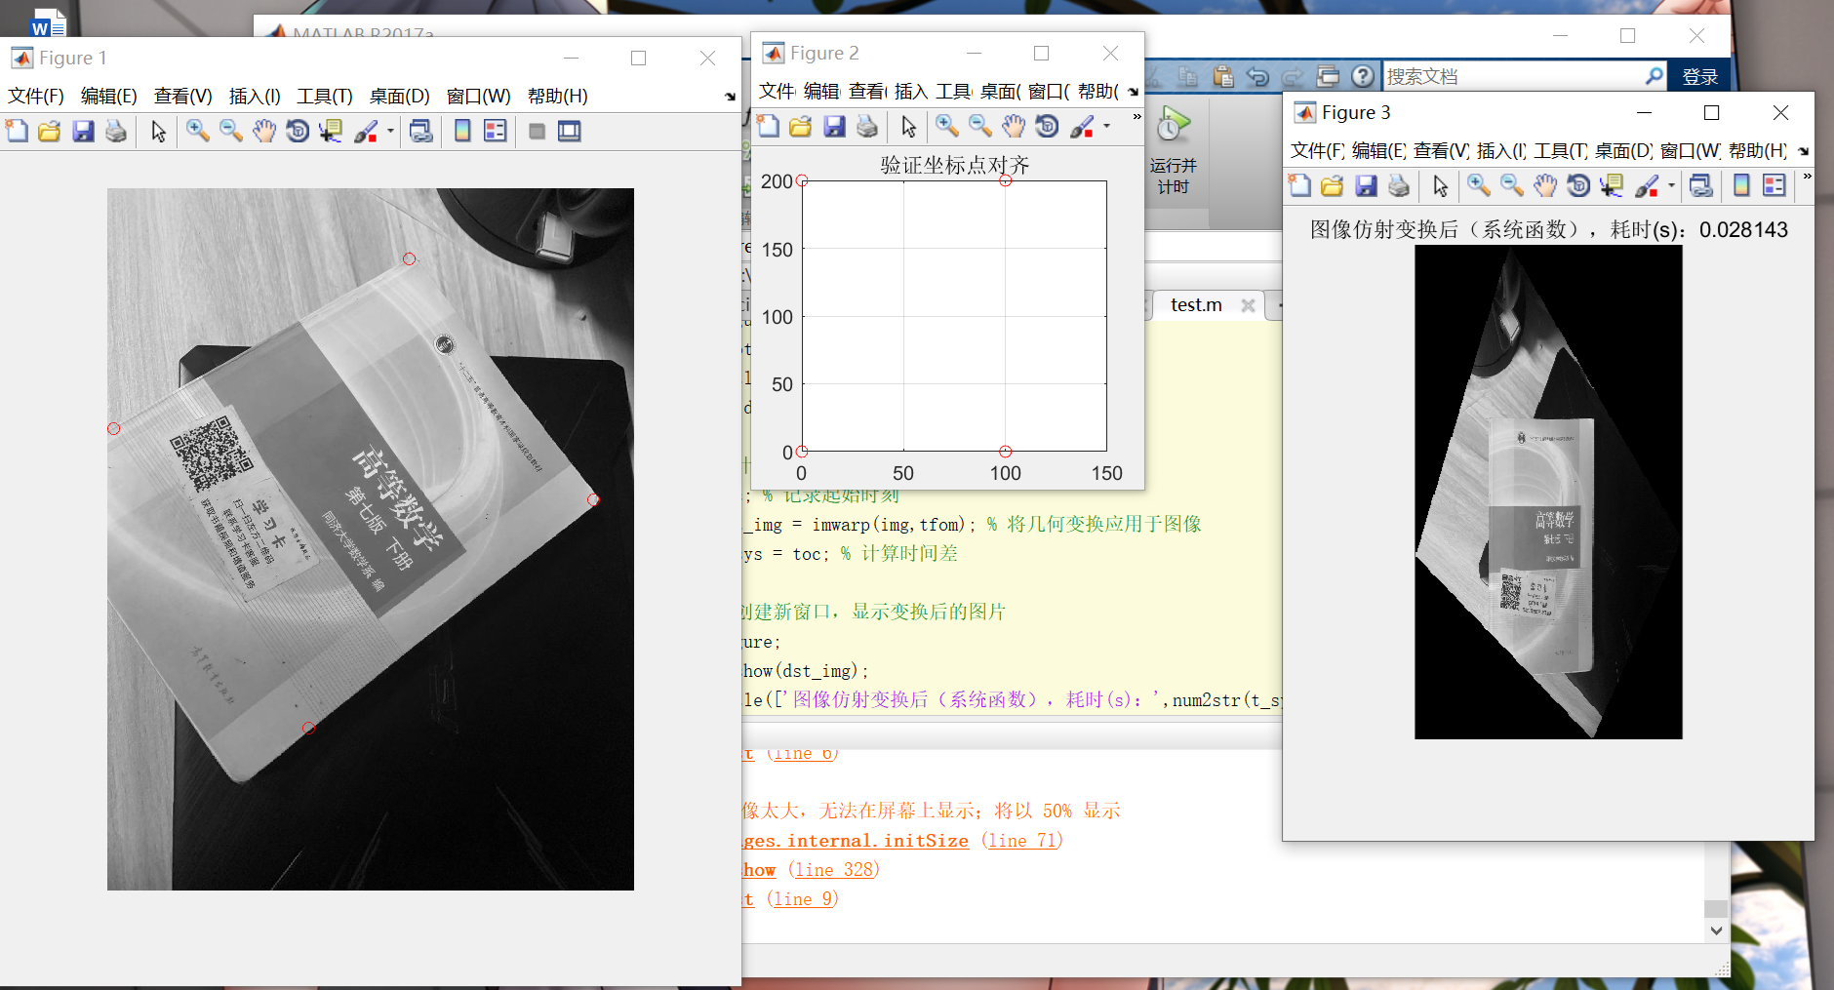The width and height of the screenshot is (1834, 990).
Task: Open the 插入(I) menu in Figure 1
Action: click(x=253, y=96)
